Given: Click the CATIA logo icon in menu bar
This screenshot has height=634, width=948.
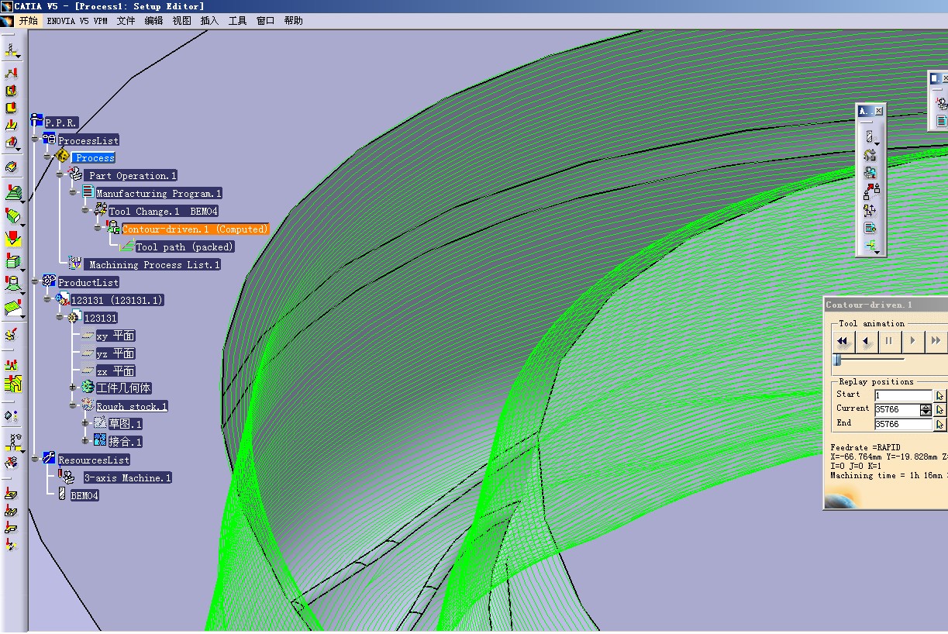Looking at the screenshot, I should [x=7, y=20].
